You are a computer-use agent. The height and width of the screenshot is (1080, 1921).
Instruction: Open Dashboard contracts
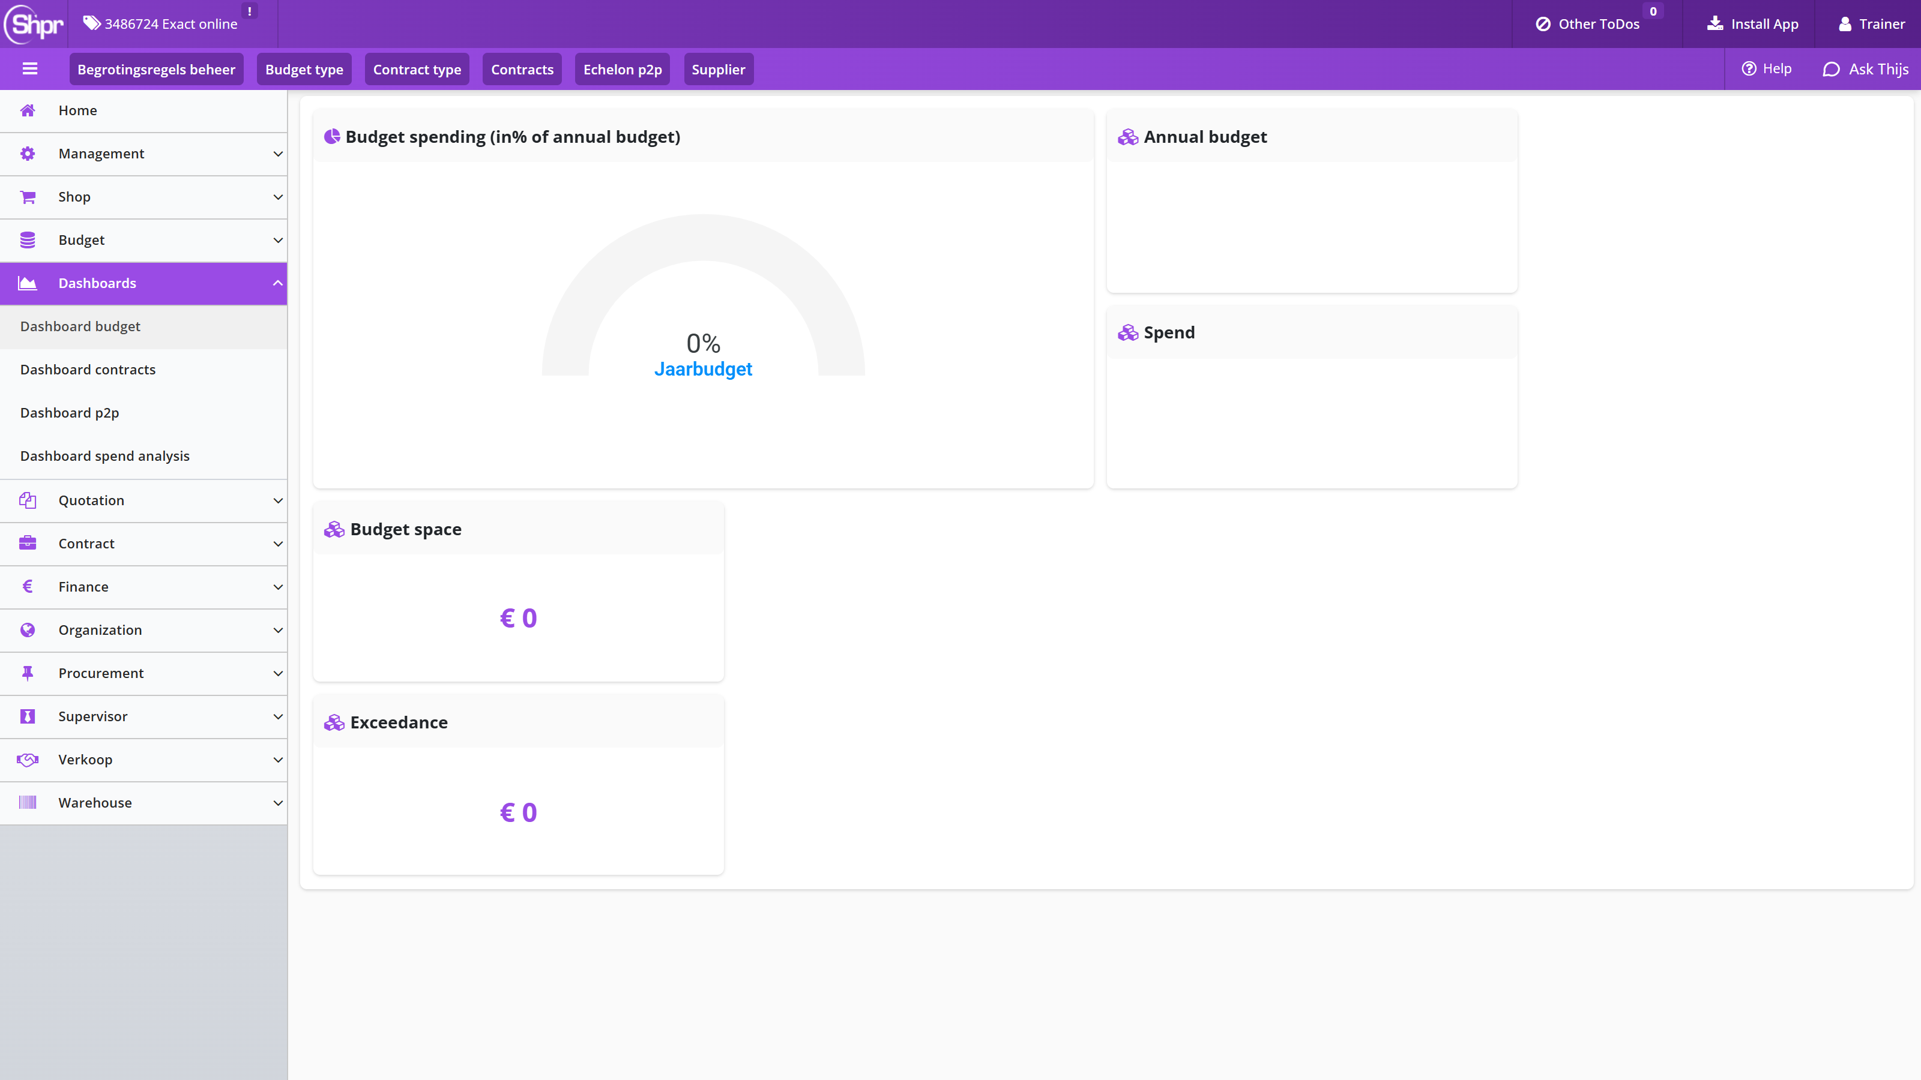point(144,370)
